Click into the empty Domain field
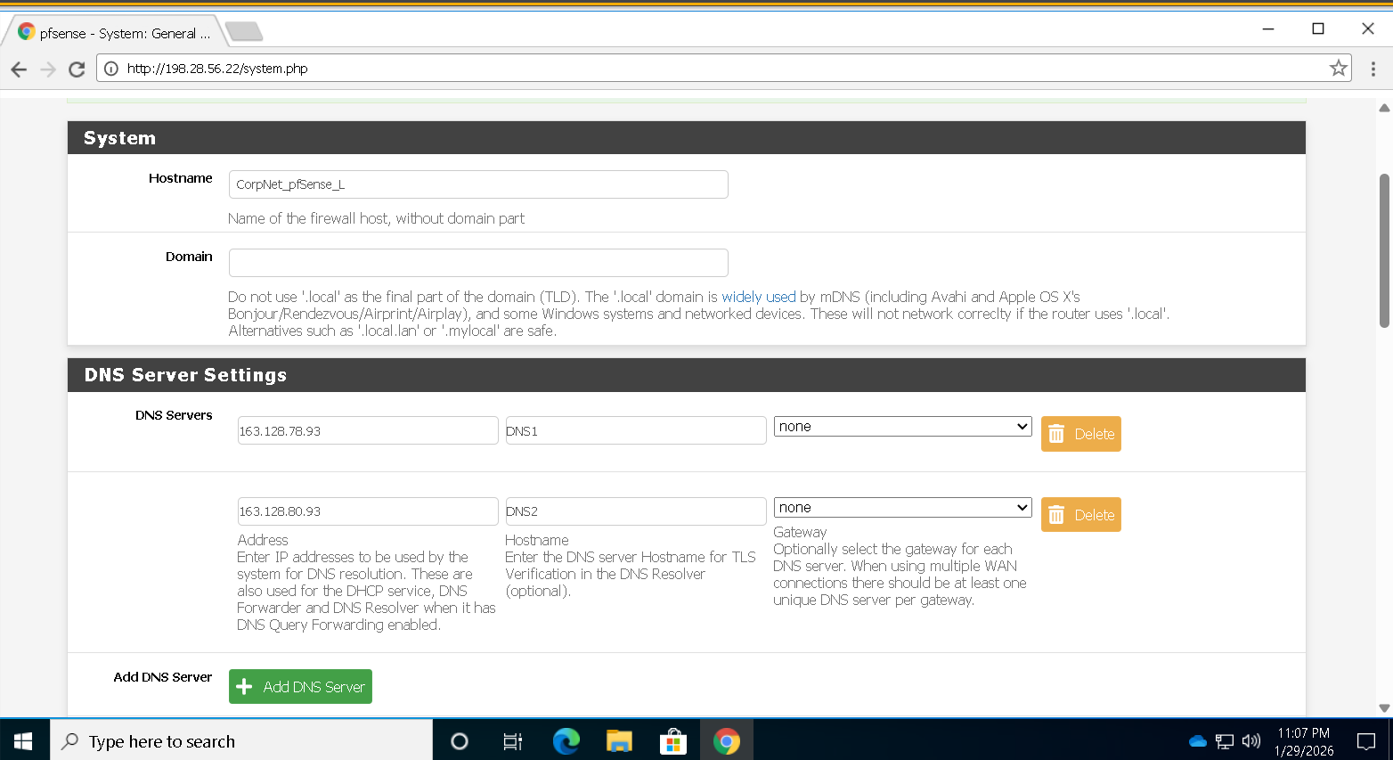Screen dimensions: 1393x760 478,263
